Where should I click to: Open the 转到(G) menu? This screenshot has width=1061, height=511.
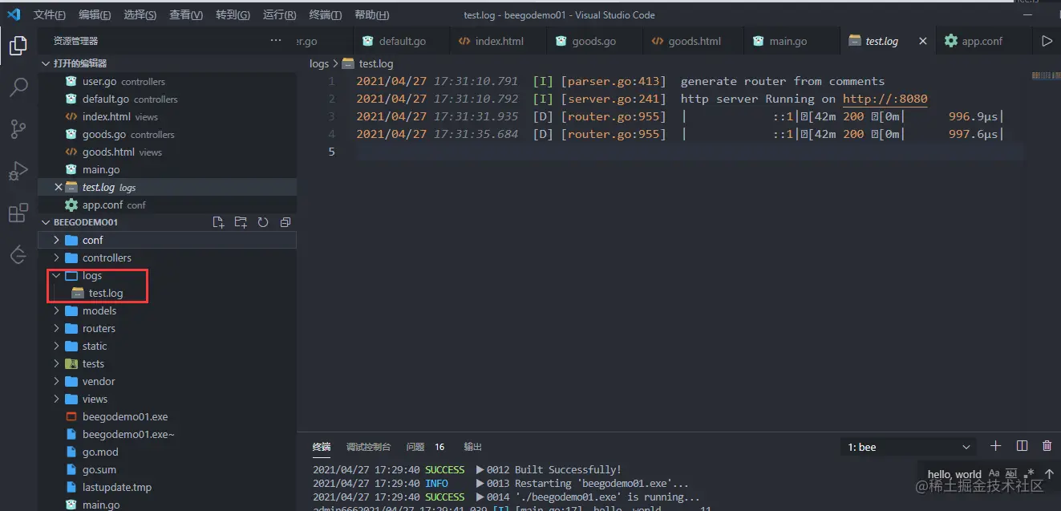pos(233,15)
